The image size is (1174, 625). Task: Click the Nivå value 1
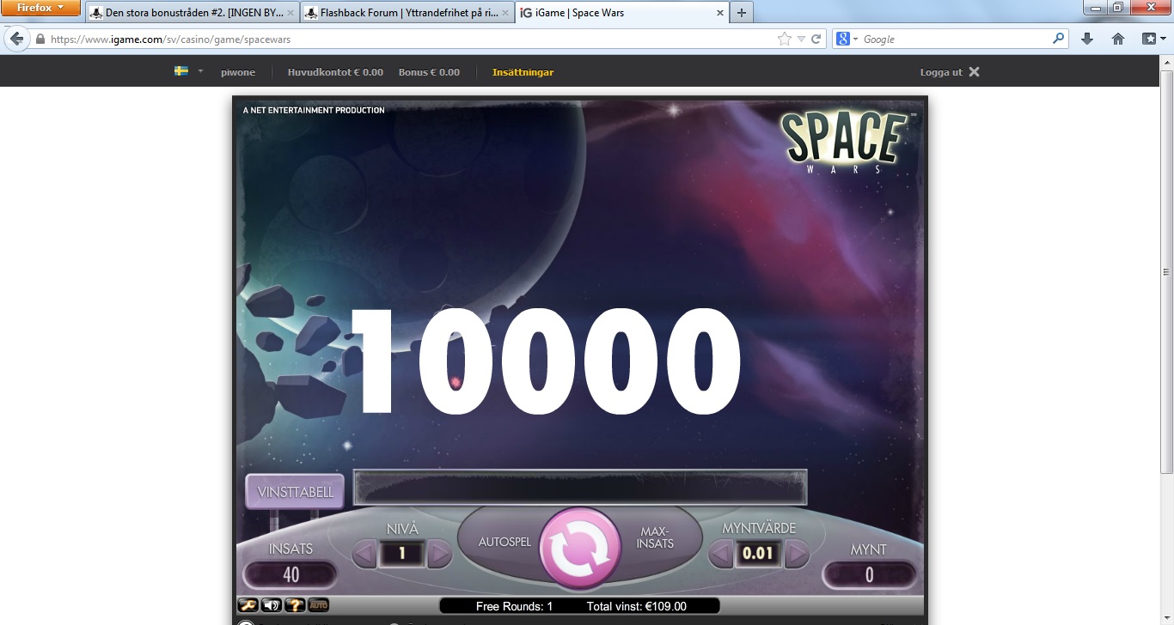(401, 554)
